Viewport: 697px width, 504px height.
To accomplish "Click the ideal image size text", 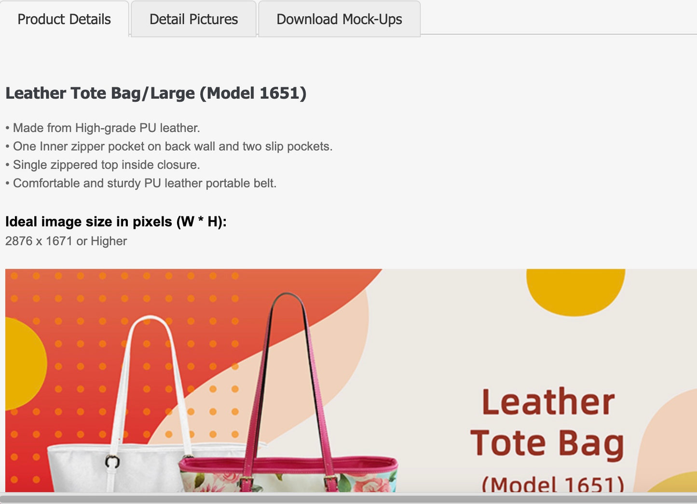I will 115,221.
